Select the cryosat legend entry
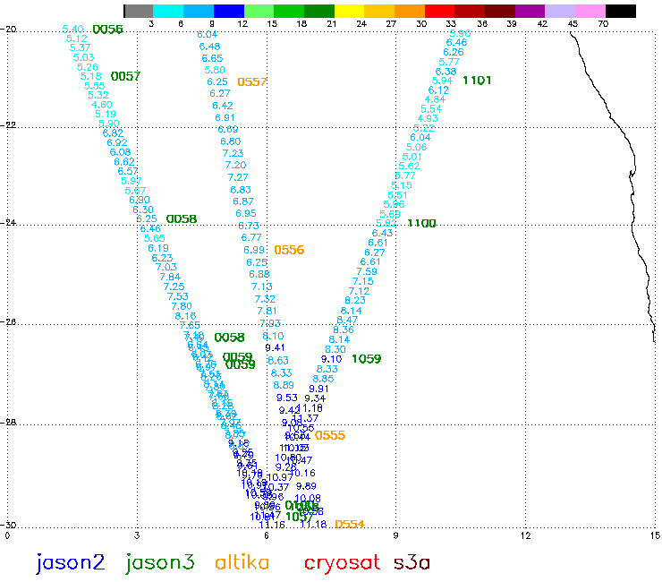The width and height of the screenshot is (662, 582). pyautogui.click(x=342, y=563)
